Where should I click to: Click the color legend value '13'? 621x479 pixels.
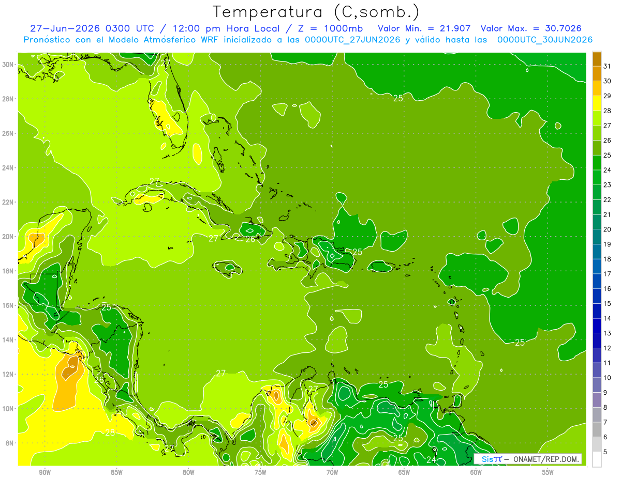(x=608, y=333)
